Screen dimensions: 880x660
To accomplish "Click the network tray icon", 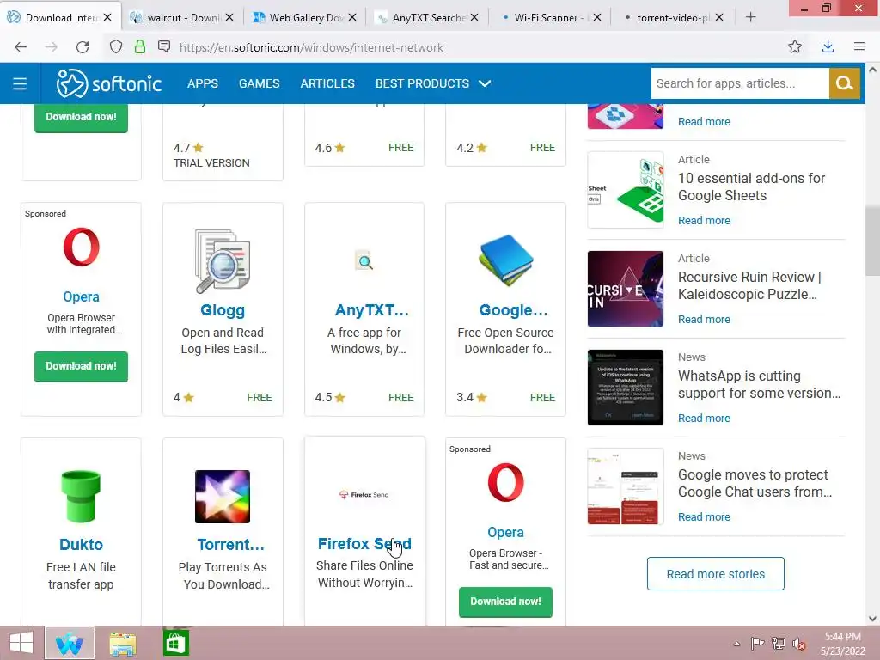I will [x=779, y=644].
